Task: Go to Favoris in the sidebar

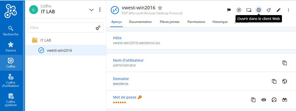Action: coord(11,47)
